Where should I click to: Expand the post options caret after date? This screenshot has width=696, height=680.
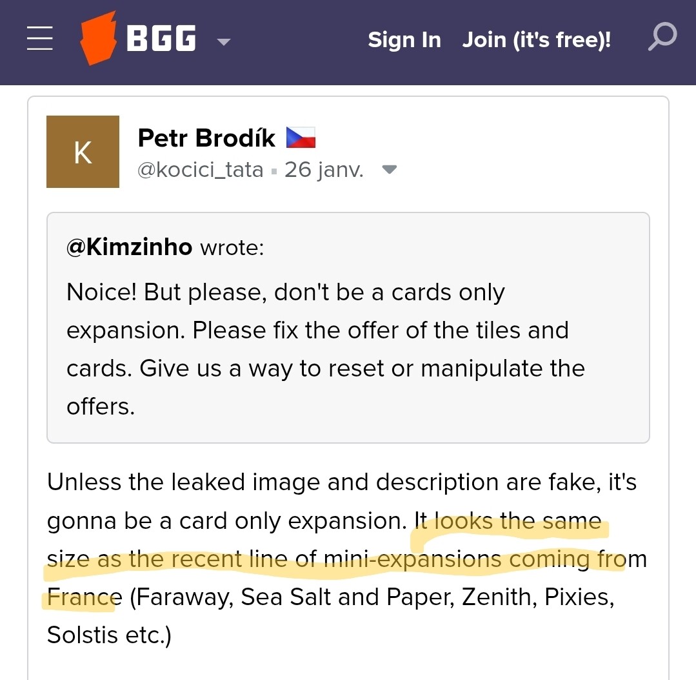pyautogui.click(x=389, y=170)
